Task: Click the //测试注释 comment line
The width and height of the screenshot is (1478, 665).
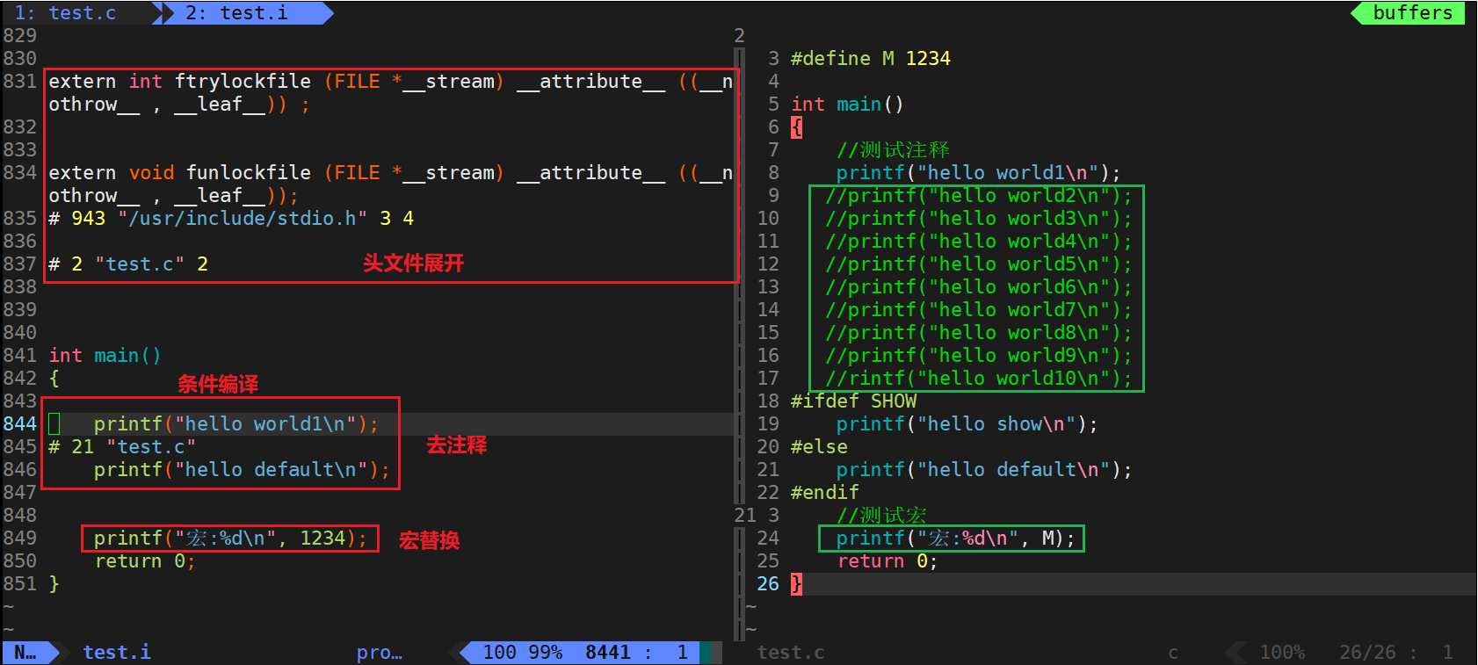Action: (893, 150)
